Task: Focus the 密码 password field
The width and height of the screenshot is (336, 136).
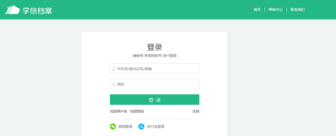Action: 155,84
